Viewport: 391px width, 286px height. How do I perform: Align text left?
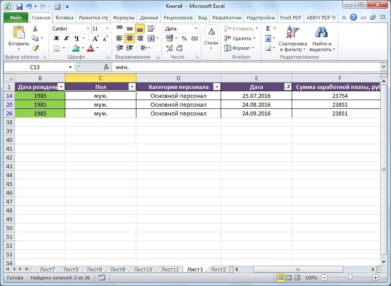point(120,38)
